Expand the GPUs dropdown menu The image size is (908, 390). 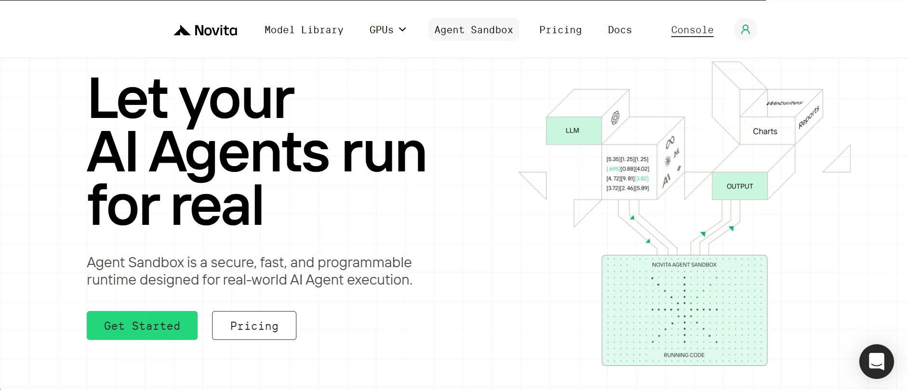[x=387, y=30]
